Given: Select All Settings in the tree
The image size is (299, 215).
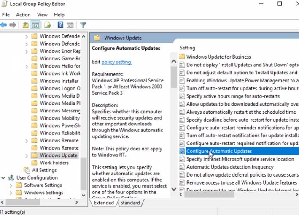Looking at the screenshot, I should [44, 170].
